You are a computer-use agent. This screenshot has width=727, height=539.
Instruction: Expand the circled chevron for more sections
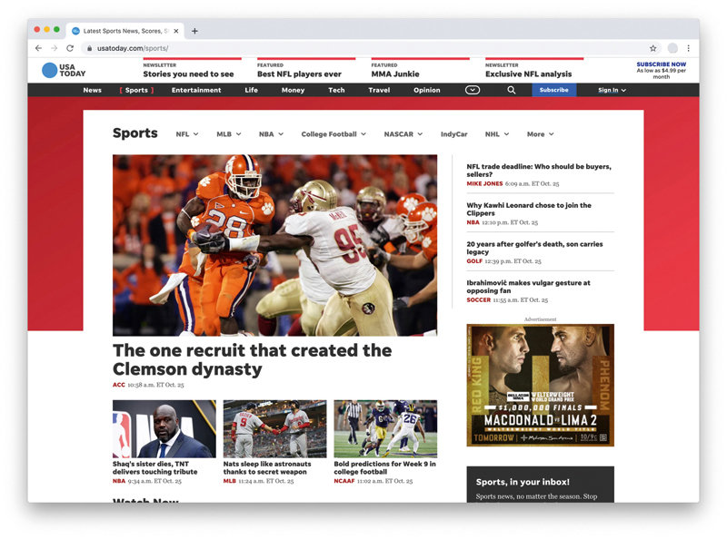click(x=473, y=90)
